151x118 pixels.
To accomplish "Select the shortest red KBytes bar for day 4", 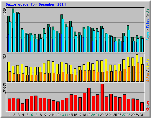I will click(x=22, y=107).
